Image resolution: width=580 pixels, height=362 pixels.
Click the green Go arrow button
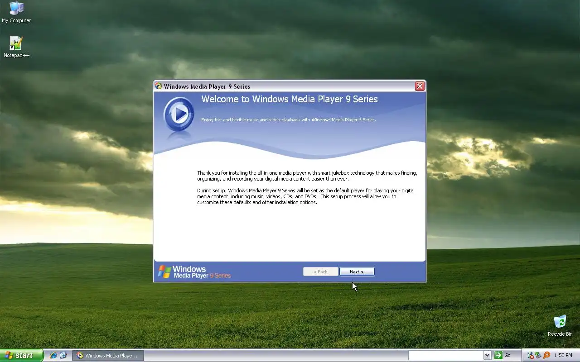[498, 355]
